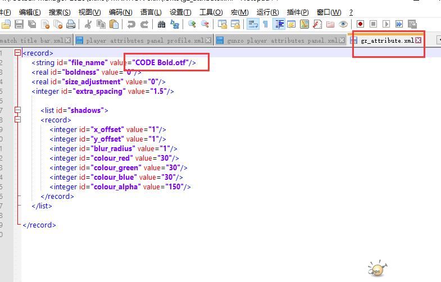Close the gz_attribute.xml tab
441x282 pixels.
tap(418, 40)
